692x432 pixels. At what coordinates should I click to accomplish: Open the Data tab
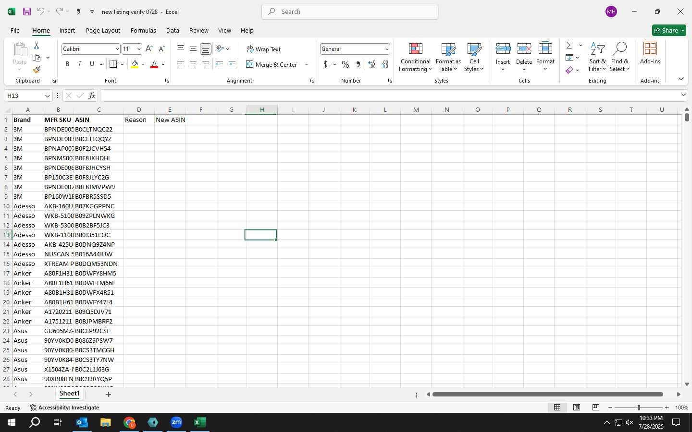[x=173, y=30]
